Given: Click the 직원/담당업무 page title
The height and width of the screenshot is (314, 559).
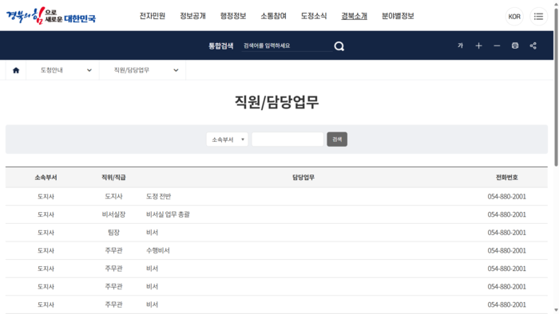Looking at the screenshot, I should 276,102.
